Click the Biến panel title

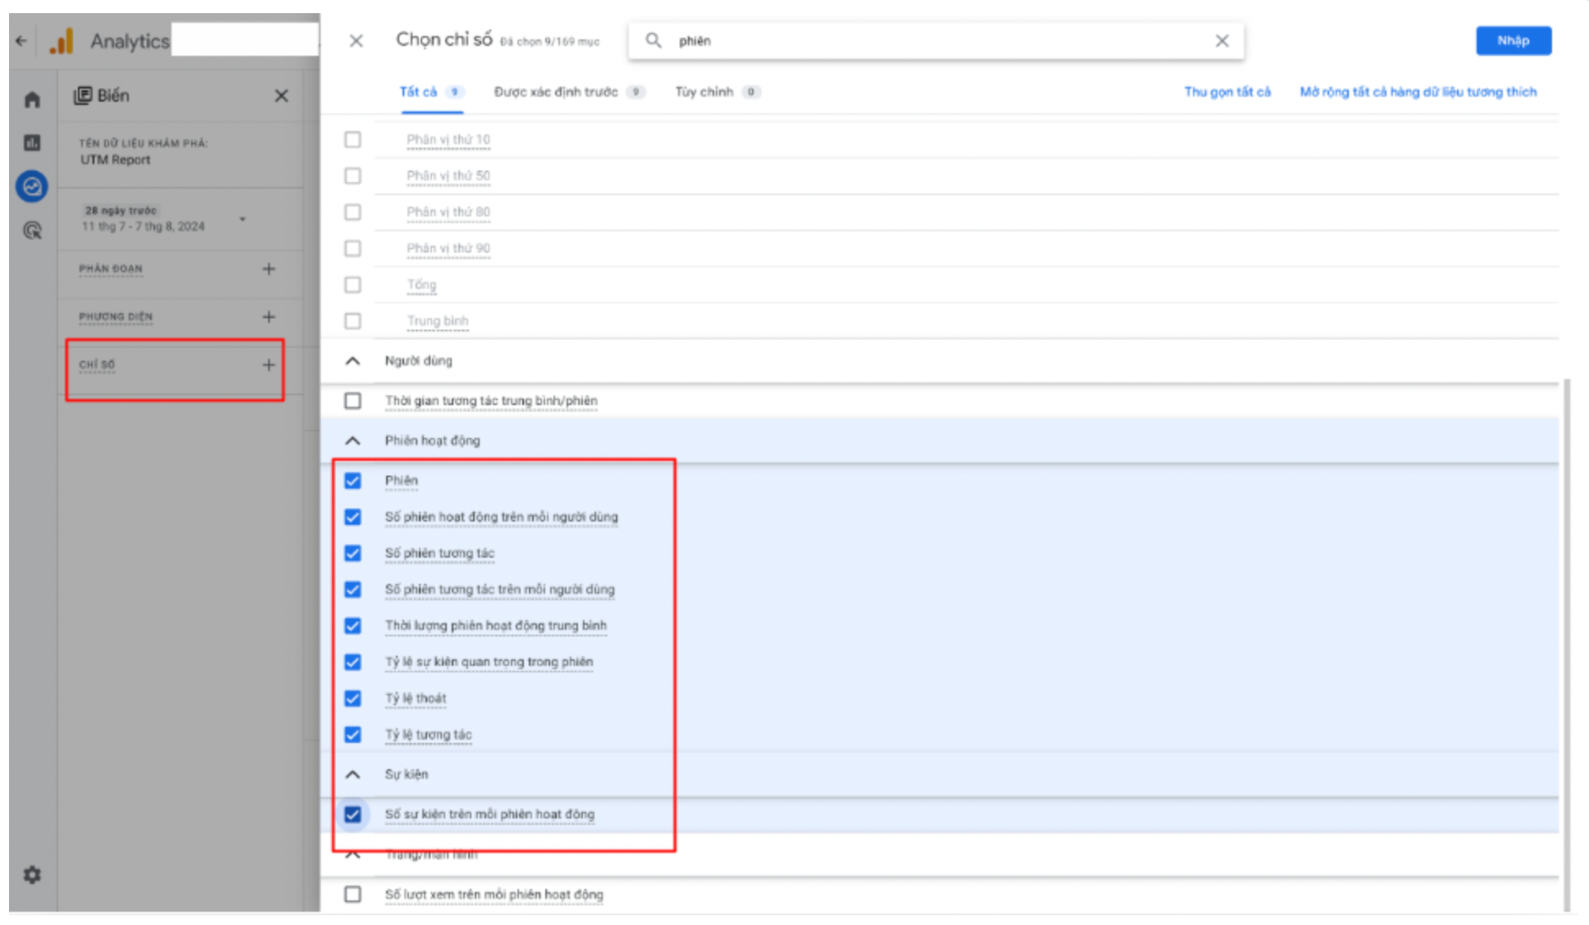point(113,96)
